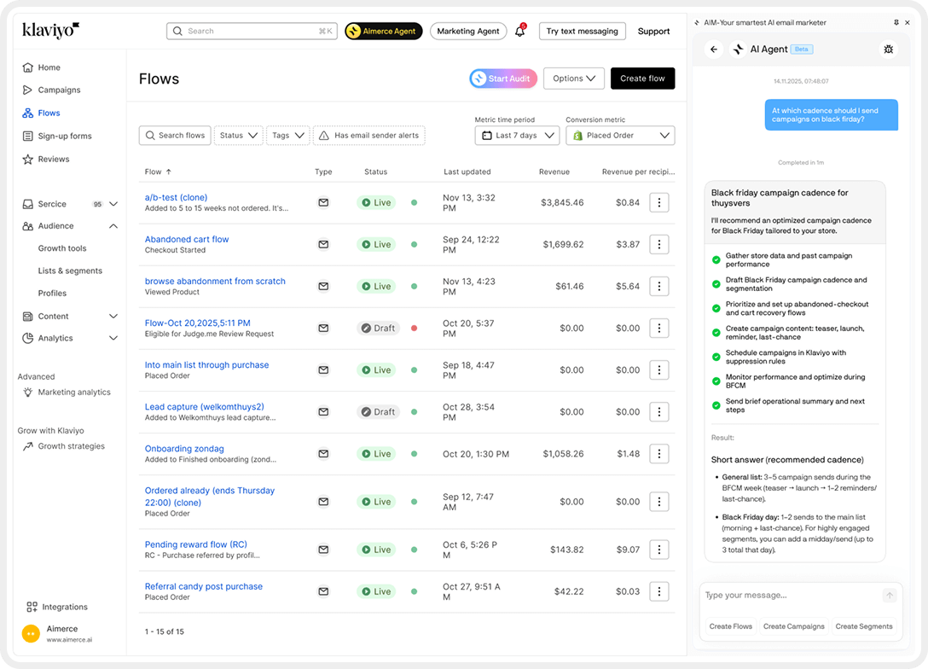The image size is (928, 669).
Task: Sort flows by Flow column header
Action: pyautogui.click(x=158, y=172)
